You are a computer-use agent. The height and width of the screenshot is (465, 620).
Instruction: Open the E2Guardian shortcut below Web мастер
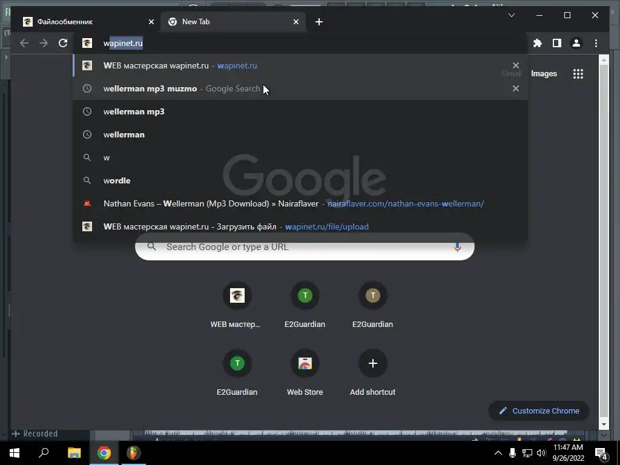tap(237, 373)
